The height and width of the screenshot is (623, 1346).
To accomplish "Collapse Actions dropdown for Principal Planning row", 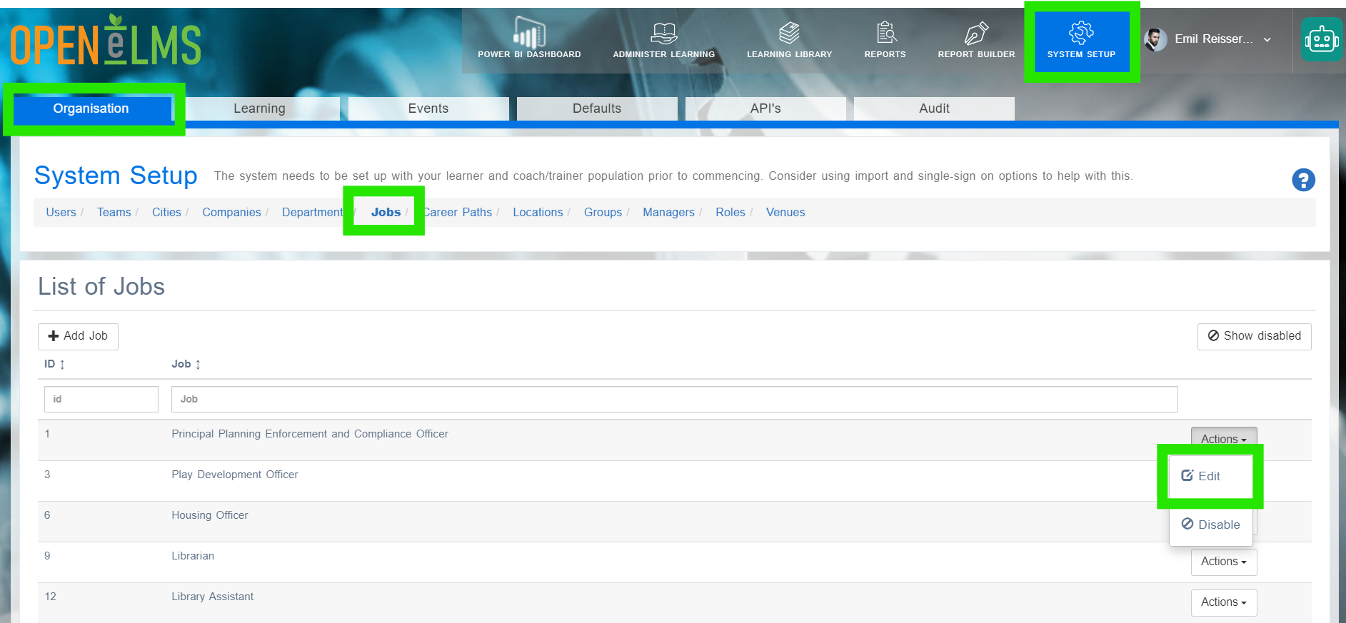I will click(1224, 438).
